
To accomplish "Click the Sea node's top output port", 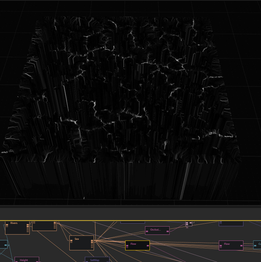I will [x=92, y=241].
